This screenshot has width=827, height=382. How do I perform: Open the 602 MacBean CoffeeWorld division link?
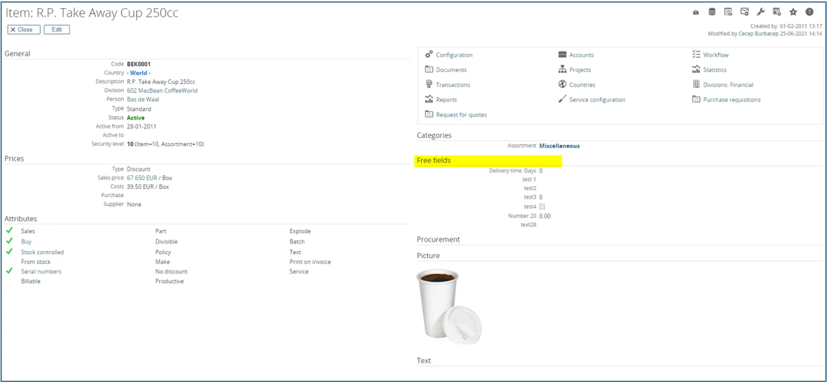(162, 91)
